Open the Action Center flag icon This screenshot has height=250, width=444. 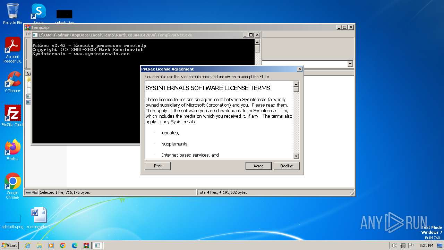[x=411, y=245]
